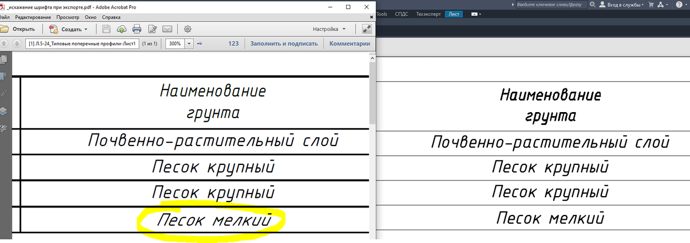Click the save diskette icon in Acrobat
This screenshot has height=243, width=690.
[106, 29]
